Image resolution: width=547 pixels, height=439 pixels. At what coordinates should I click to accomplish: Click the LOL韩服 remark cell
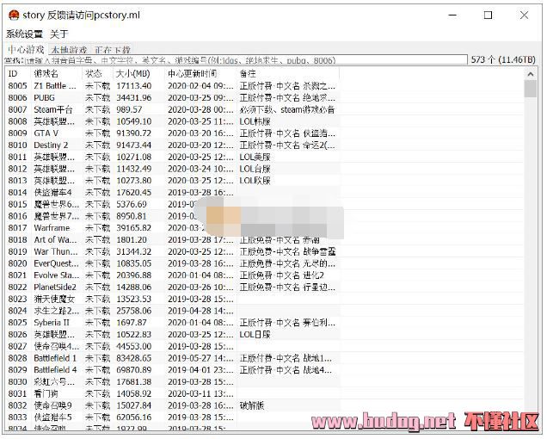tap(255, 121)
